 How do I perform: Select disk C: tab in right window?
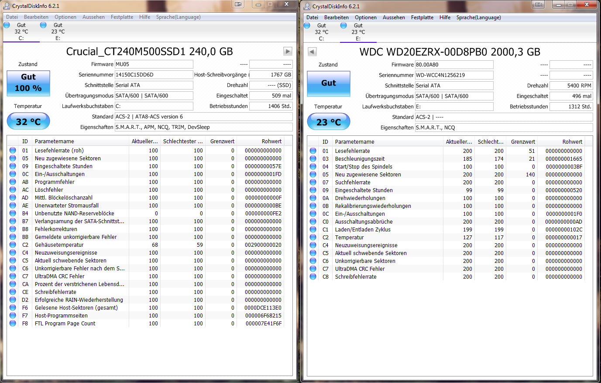click(321, 32)
